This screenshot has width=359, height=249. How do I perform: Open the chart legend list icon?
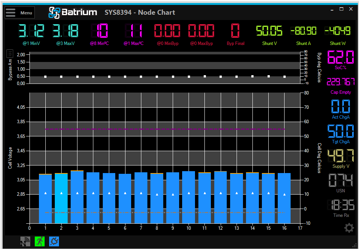tap(10, 54)
